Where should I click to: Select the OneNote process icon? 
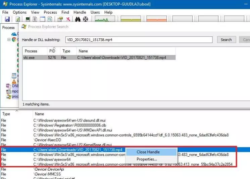9,86
